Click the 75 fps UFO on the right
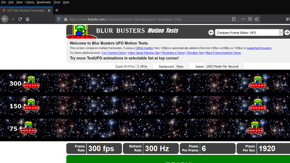This screenshot has height=163, width=290. (x=255, y=128)
